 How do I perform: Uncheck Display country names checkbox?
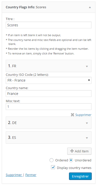[53, 167]
